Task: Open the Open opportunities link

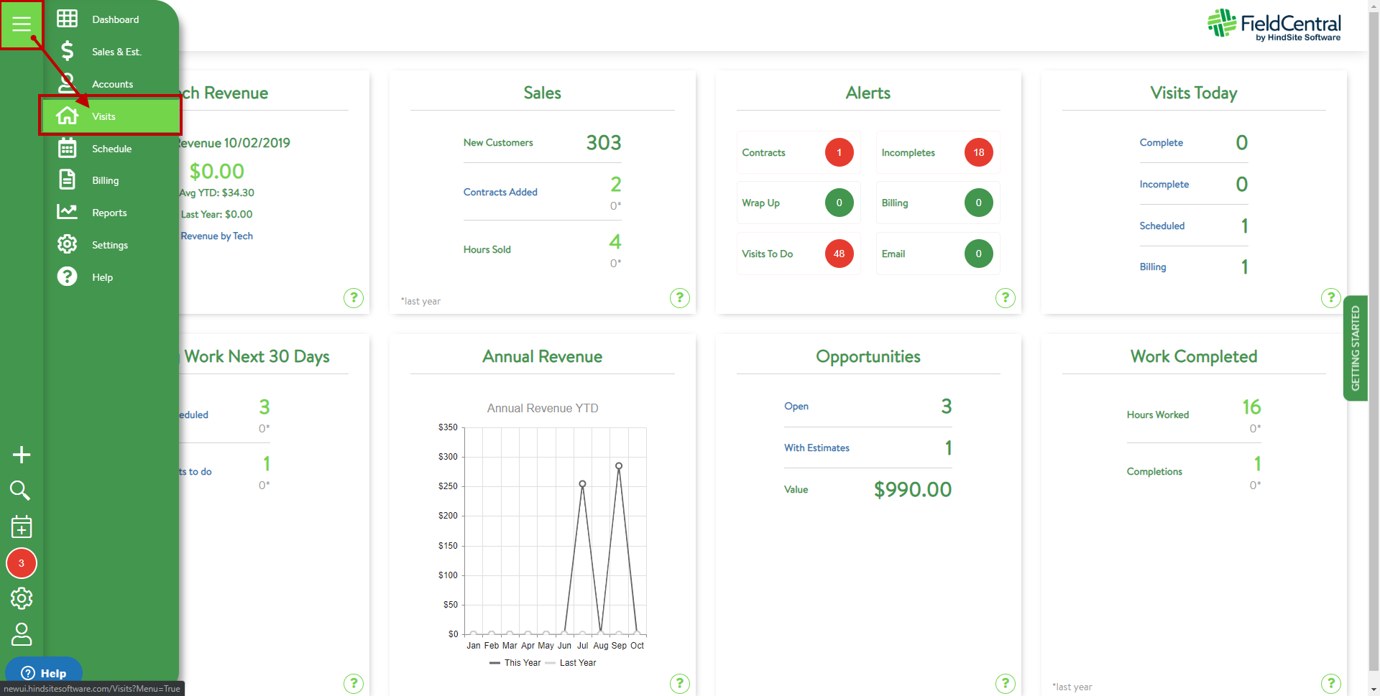Action: pos(796,406)
